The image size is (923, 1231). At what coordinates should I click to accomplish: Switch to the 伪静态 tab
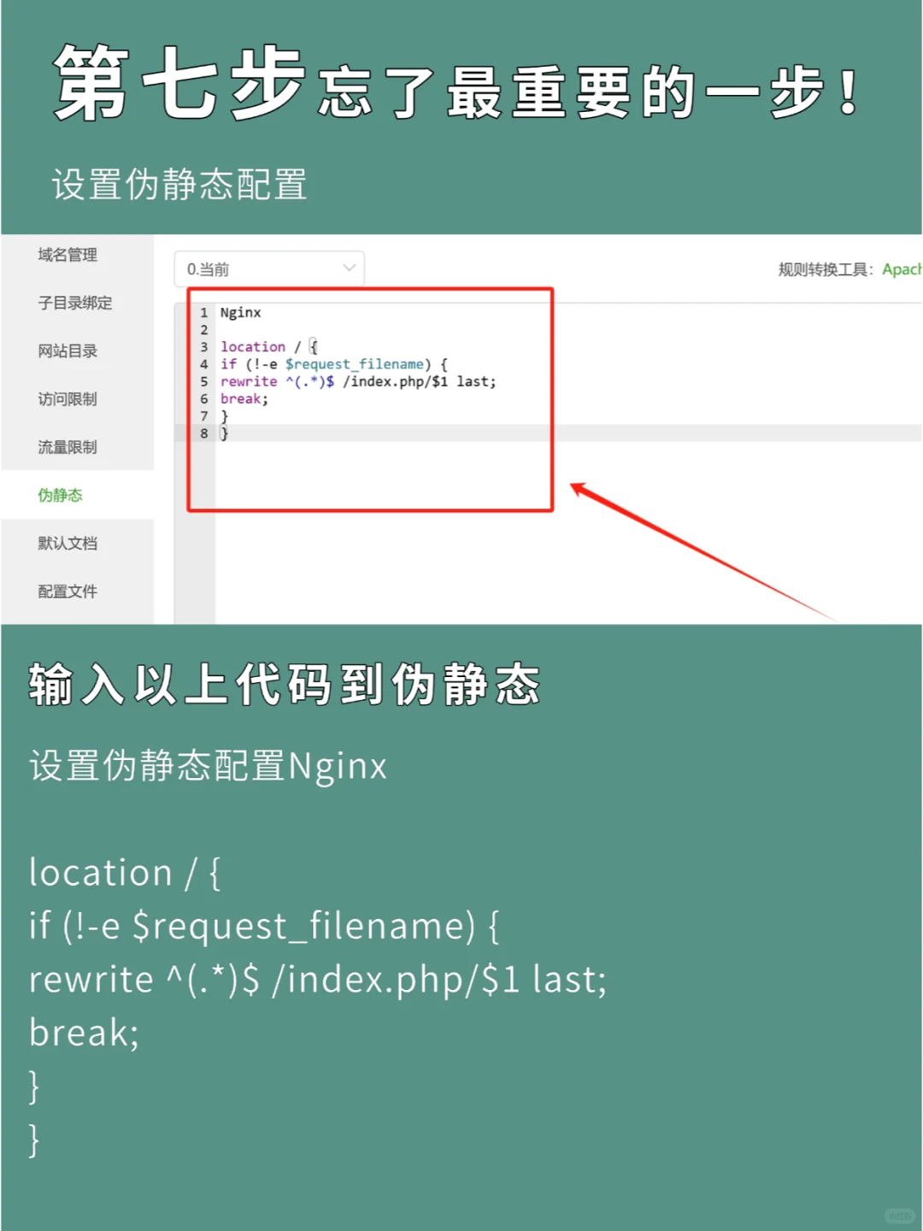tap(60, 495)
